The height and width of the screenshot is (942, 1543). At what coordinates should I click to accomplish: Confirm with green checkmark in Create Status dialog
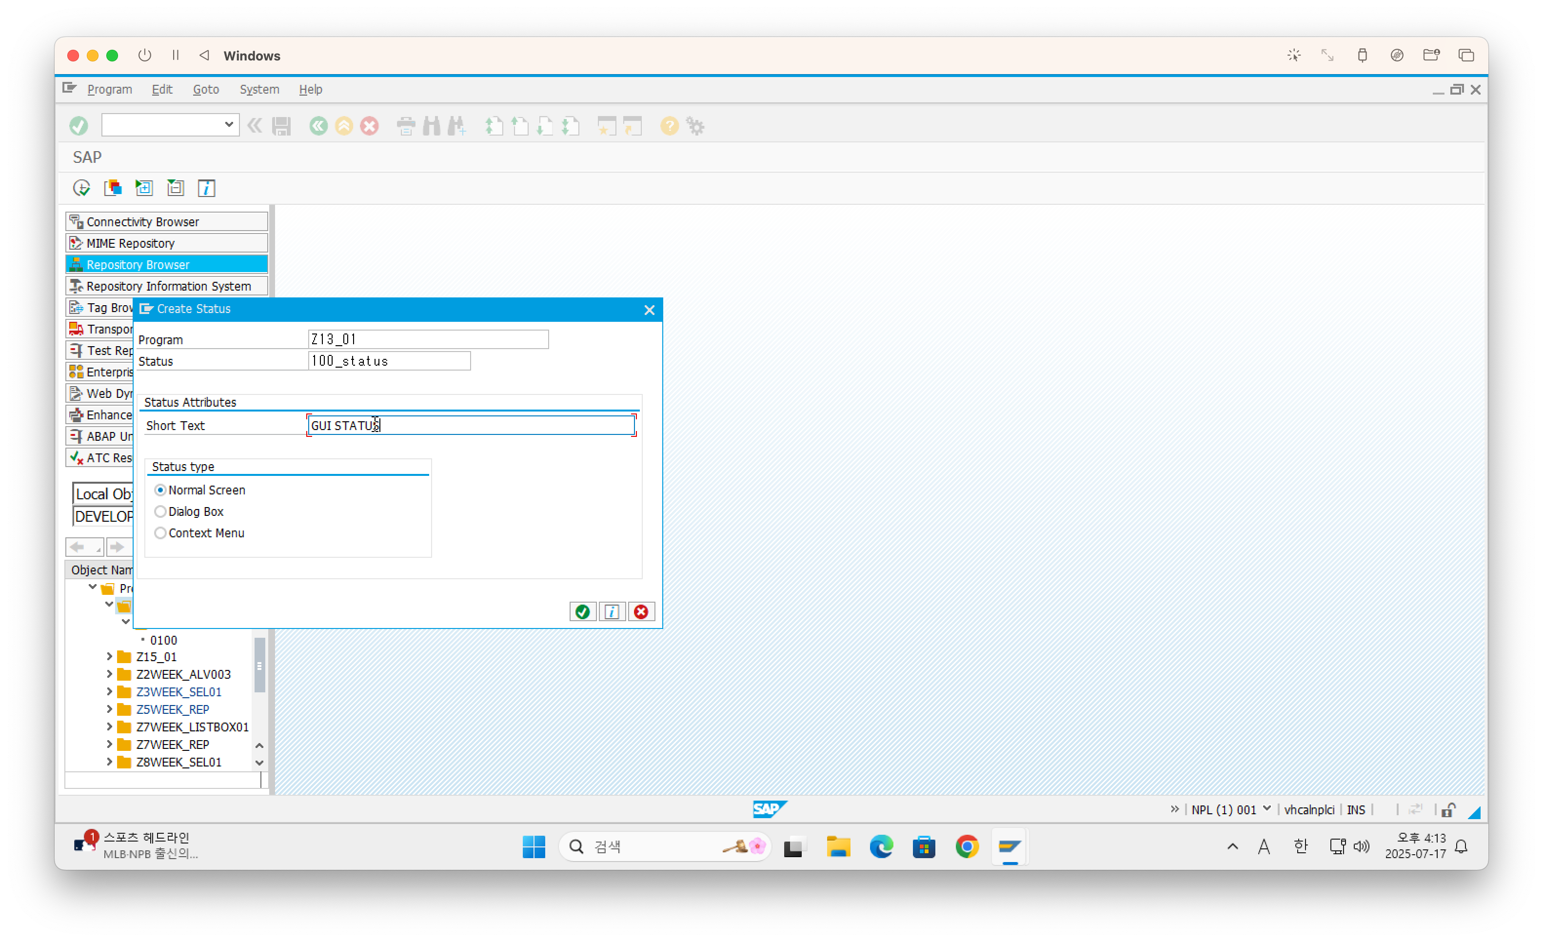[x=582, y=611]
